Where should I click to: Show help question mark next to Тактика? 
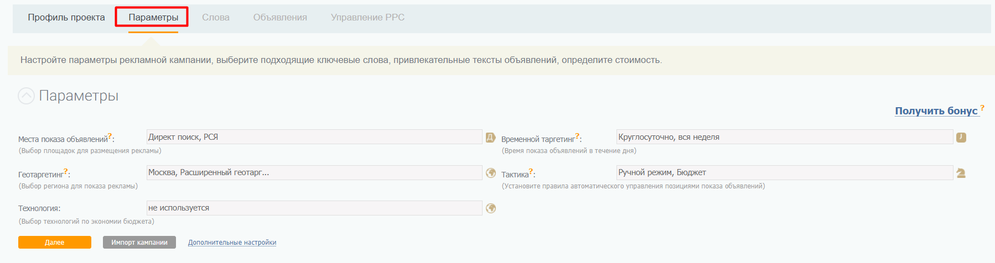pyautogui.click(x=531, y=171)
